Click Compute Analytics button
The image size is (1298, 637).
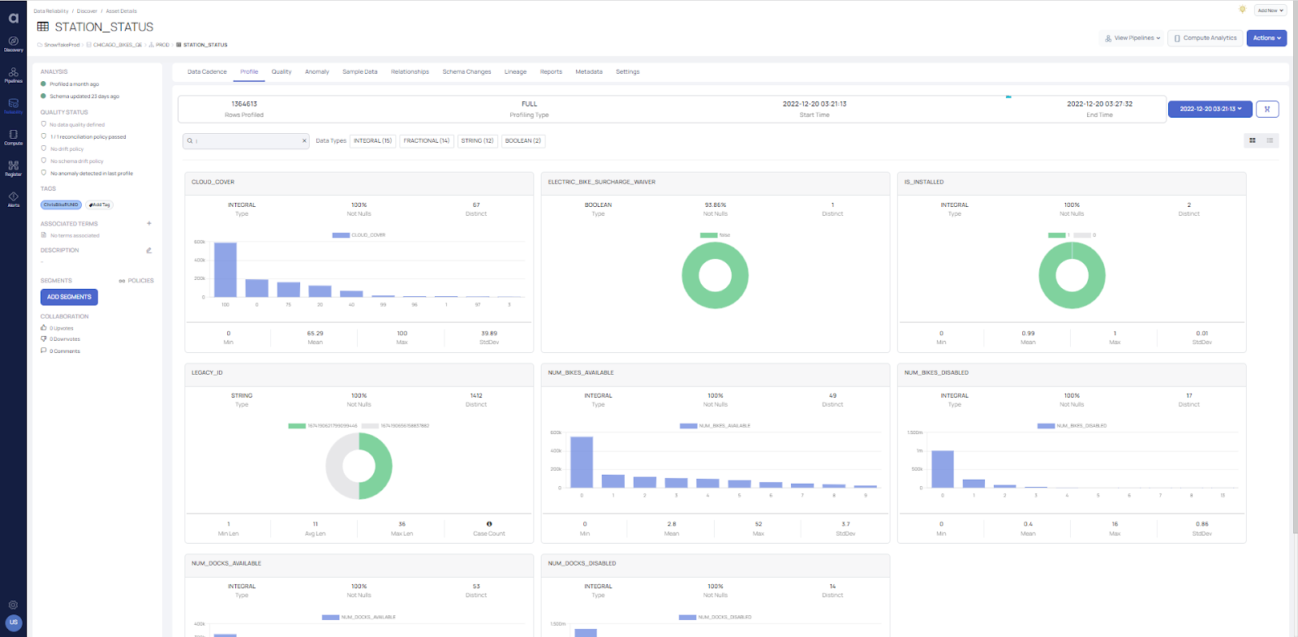point(1206,38)
